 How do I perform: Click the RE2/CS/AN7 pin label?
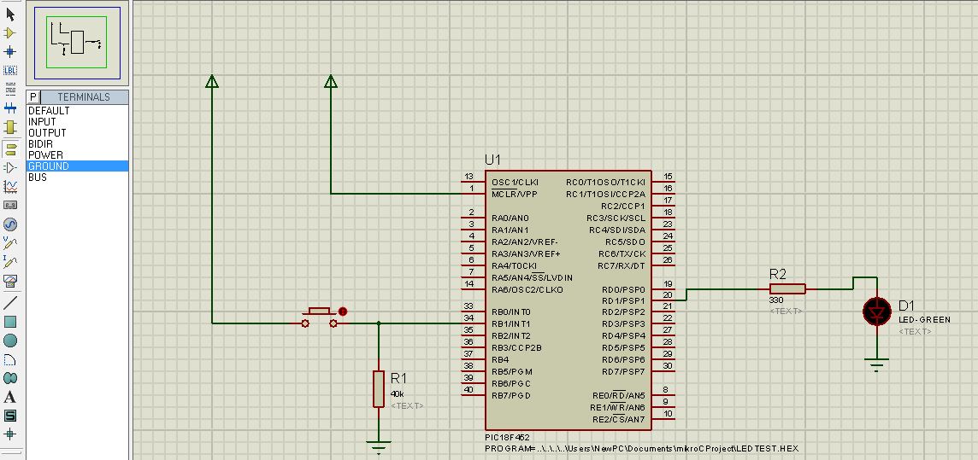click(619, 420)
